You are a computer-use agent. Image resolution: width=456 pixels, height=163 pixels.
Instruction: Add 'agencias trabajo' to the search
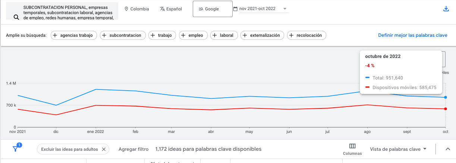(74, 35)
